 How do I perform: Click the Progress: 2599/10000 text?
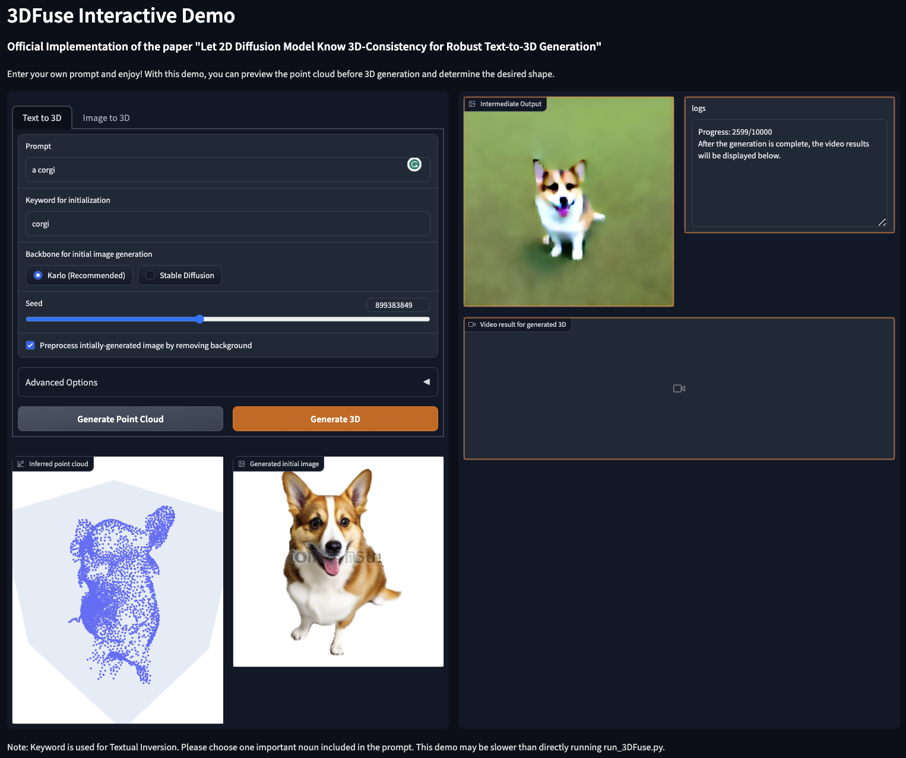735,132
